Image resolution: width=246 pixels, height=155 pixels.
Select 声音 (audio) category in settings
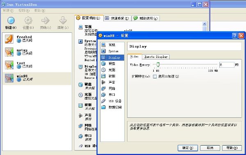(112, 82)
